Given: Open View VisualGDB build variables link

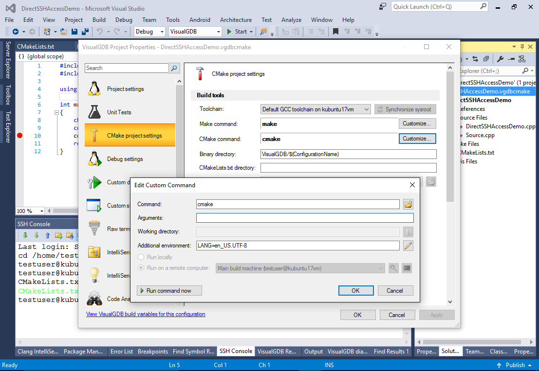Looking at the screenshot, I should (146, 314).
